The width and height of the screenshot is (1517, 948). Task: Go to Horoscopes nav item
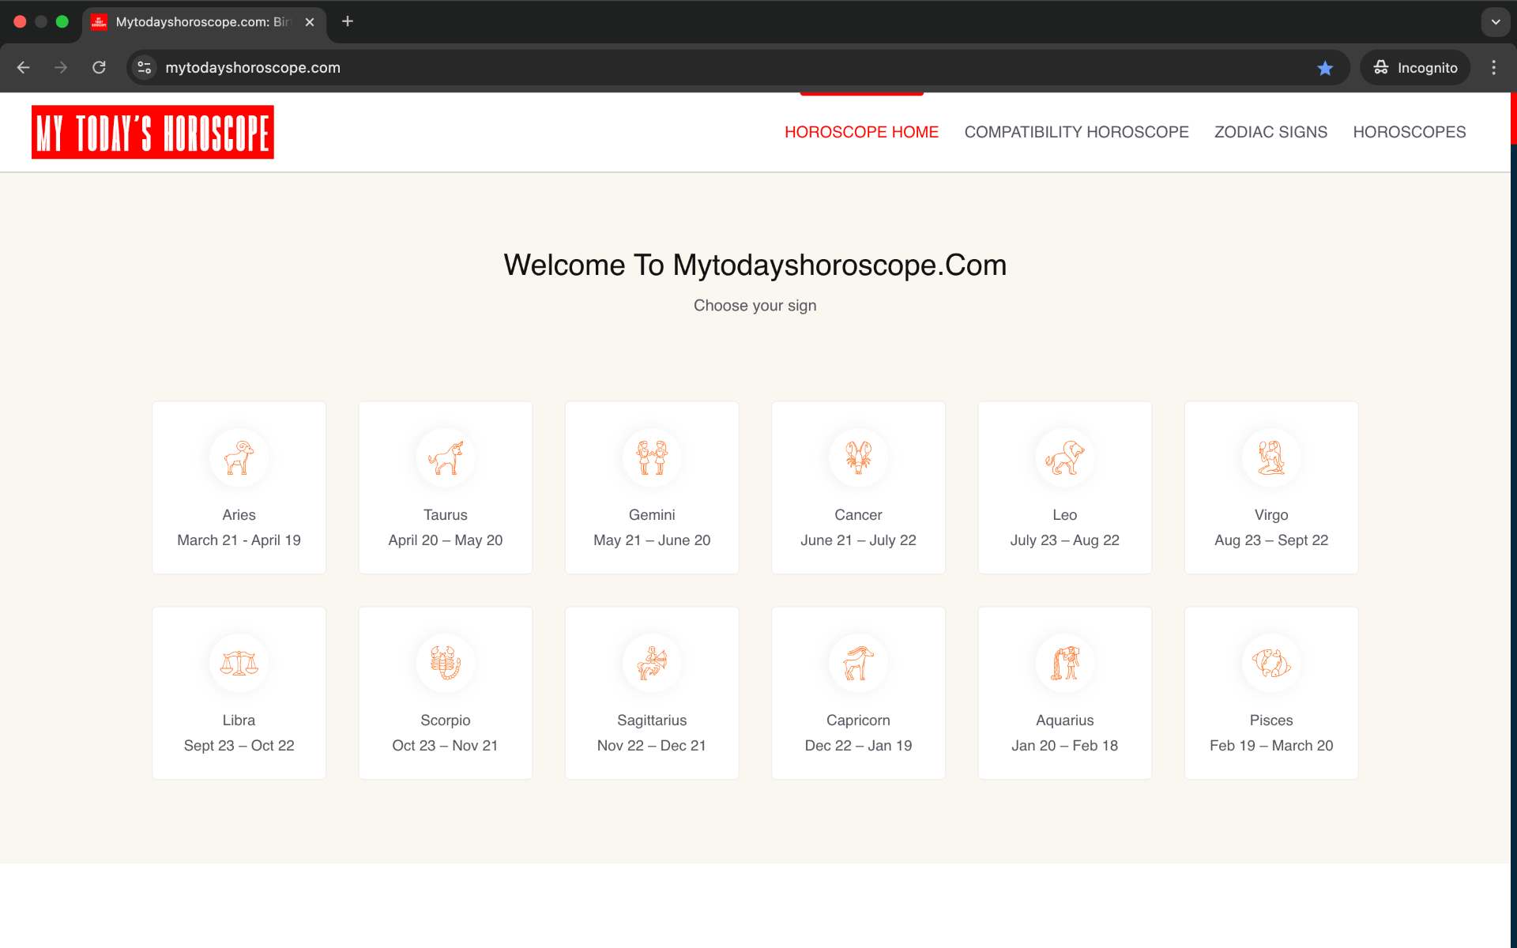coord(1409,132)
